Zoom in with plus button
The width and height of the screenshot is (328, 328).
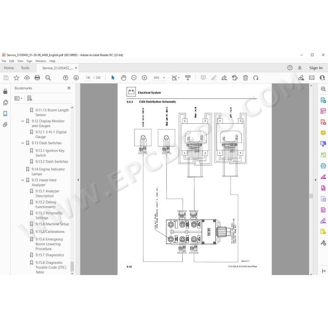[144, 78]
